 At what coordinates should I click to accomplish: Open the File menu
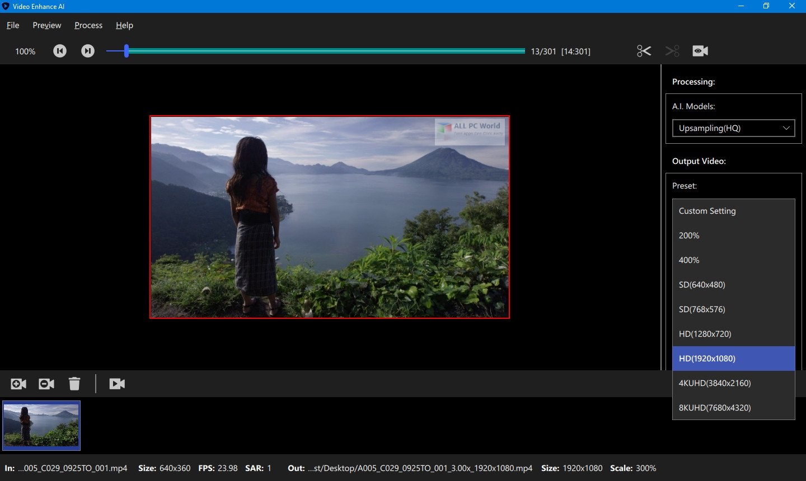click(12, 25)
